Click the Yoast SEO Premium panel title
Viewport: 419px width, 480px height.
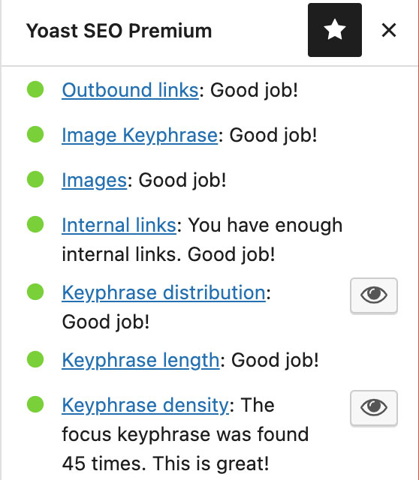pyautogui.click(x=119, y=31)
